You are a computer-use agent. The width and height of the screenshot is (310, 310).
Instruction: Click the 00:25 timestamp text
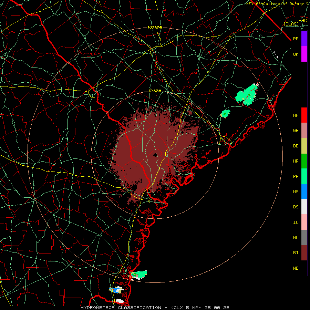pos(221,308)
